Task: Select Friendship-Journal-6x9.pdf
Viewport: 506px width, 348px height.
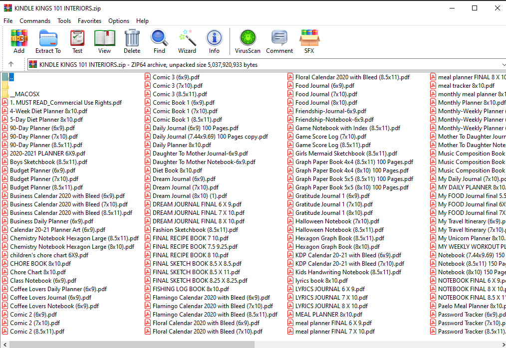Action: click(327, 111)
